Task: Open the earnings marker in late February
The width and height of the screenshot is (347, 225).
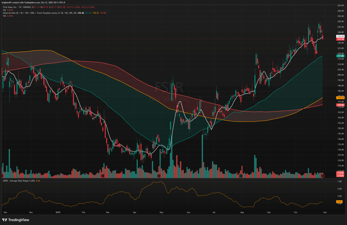Action: 103,176
